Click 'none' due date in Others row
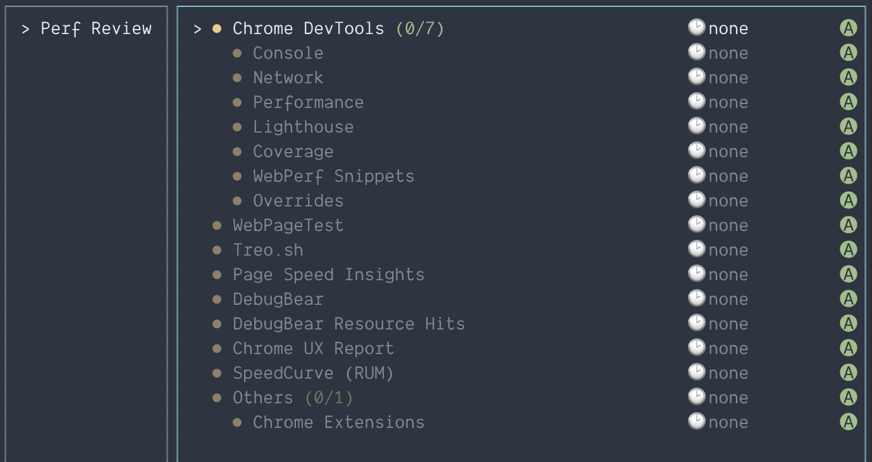Image resolution: width=872 pixels, height=462 pixels. pos(728,398)
